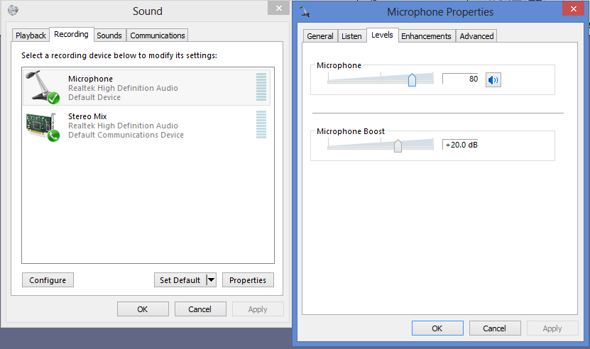
Task: Select the Listen tab
Action: pos(351,36)
